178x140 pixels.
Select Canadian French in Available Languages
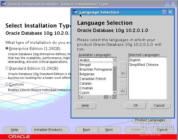96,79
